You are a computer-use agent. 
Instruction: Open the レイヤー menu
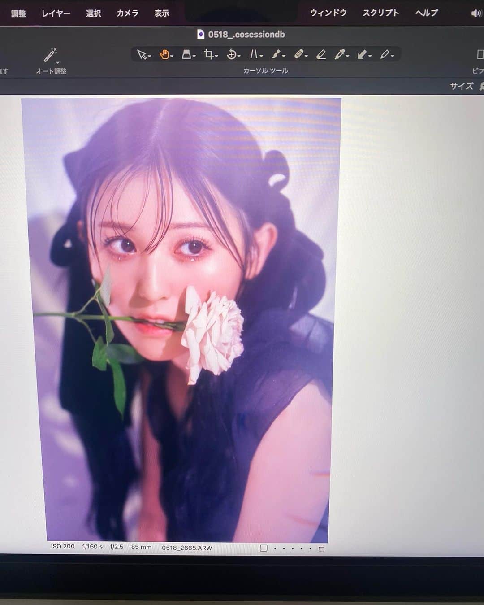[56, 13]
